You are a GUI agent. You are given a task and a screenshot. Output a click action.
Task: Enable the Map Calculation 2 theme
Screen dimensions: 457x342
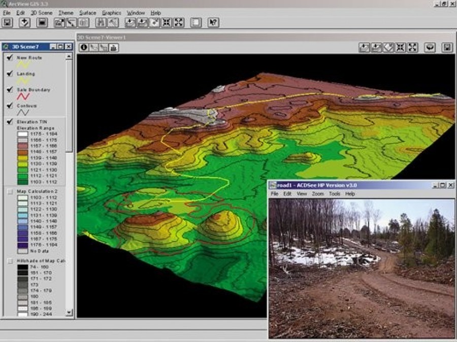(x=9, y=191)
